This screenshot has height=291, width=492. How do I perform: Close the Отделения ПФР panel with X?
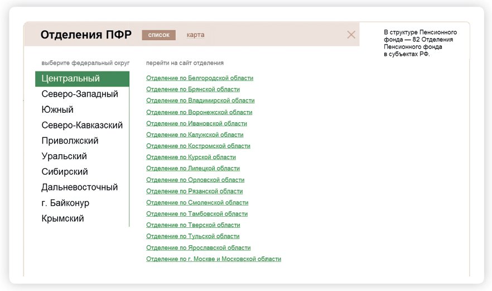[x=351, y=35]
